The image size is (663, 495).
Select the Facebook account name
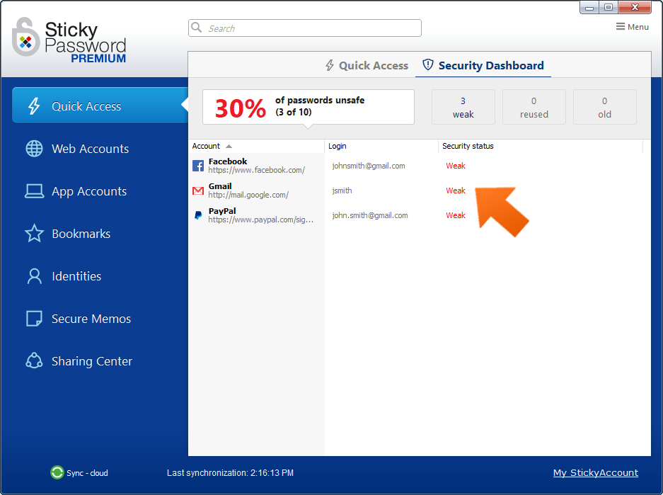tap(227, 161)
